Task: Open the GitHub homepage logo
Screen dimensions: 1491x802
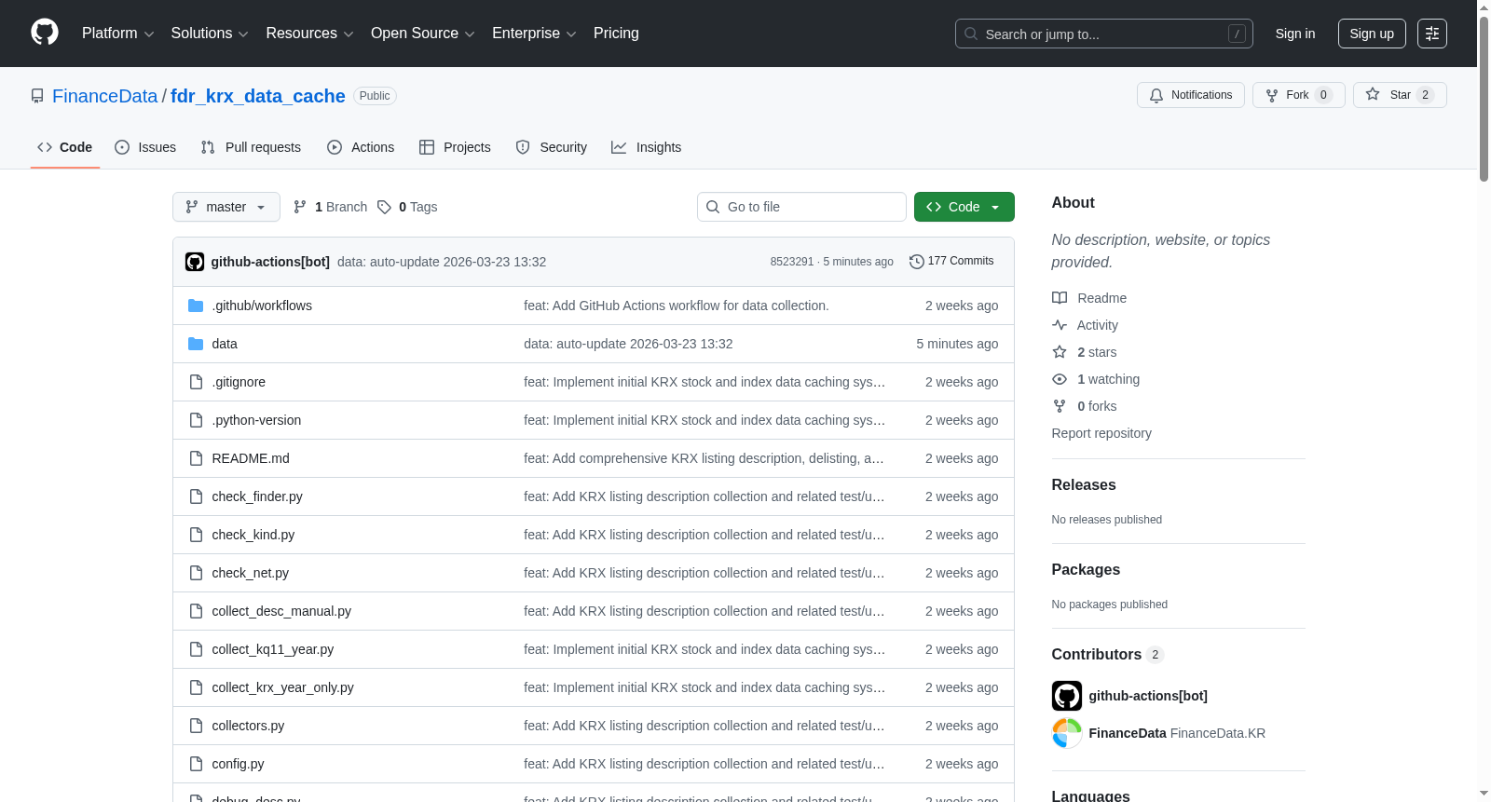Action: point(45,33)
